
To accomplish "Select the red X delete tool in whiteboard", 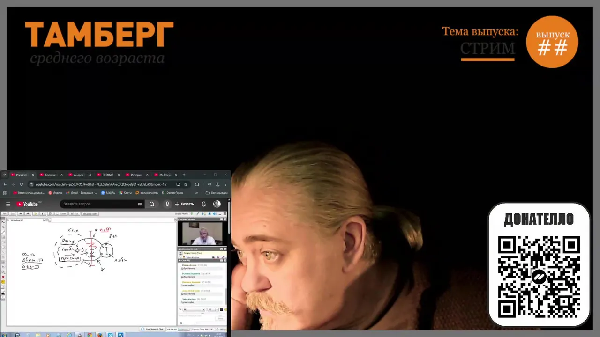I will [x=3, y=277].
